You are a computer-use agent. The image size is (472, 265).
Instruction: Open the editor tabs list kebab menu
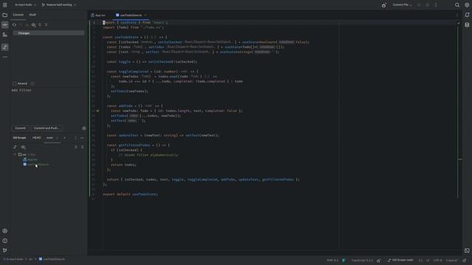click(x=457, y=15)
